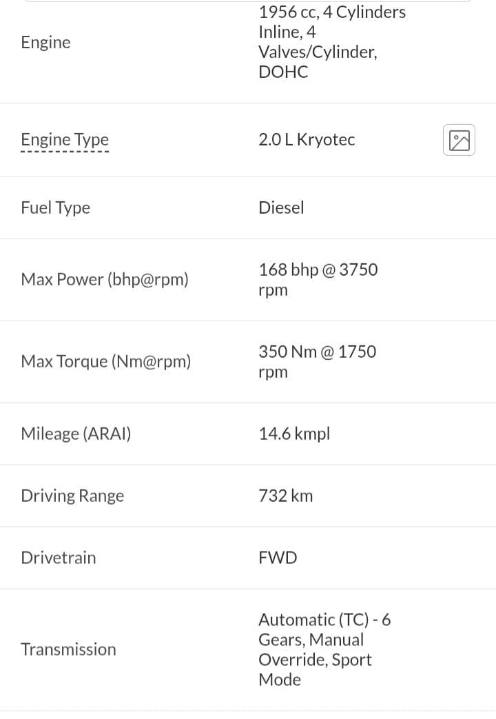Select the Diesel fuel value
Viewport: 496px width, 719px height.
click(282, 207)
